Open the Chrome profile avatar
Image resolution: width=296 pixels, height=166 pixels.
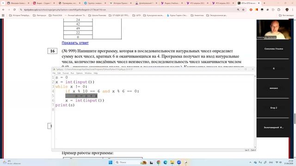click(x=287, y=10)
